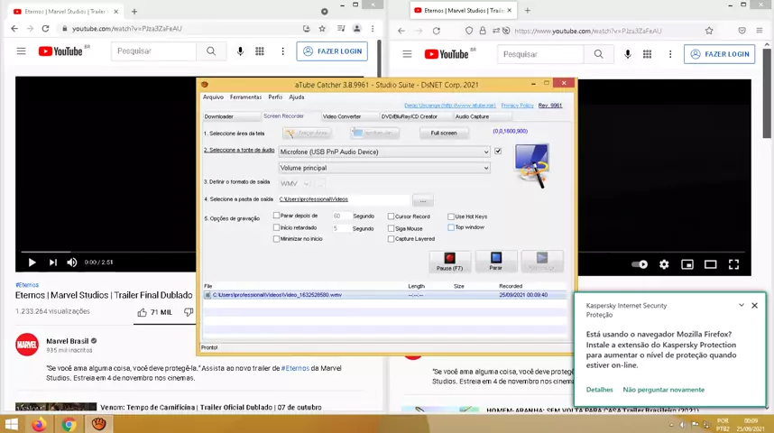Open aTube Catcher from the taskbar

tap(98, 424)
